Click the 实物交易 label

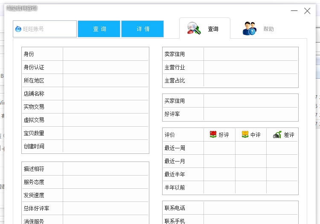(x=34, y=107)
